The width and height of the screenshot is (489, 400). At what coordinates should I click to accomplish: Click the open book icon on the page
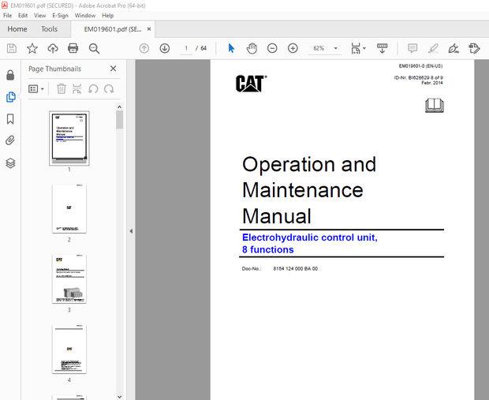point(435,106)
